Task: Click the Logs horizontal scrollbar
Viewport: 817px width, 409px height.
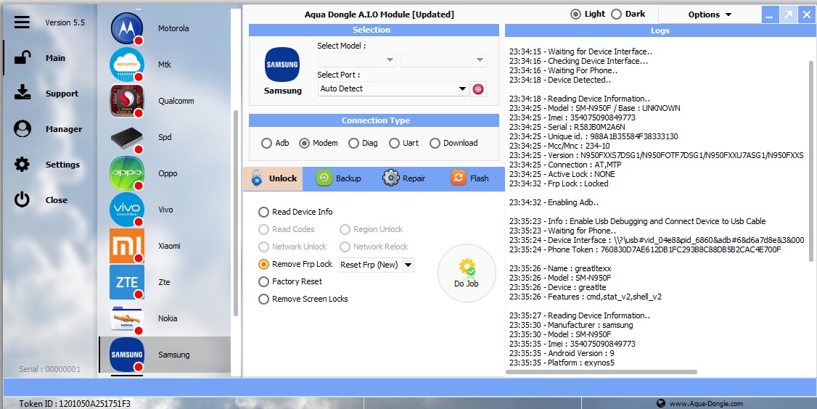Action: click(x=602, y=372)
